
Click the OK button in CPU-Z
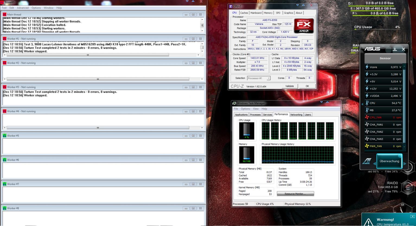(x=307, y=86)
